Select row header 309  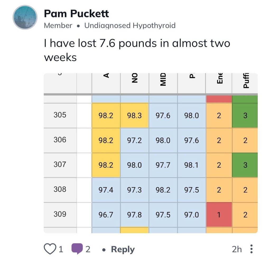(60, 214)
